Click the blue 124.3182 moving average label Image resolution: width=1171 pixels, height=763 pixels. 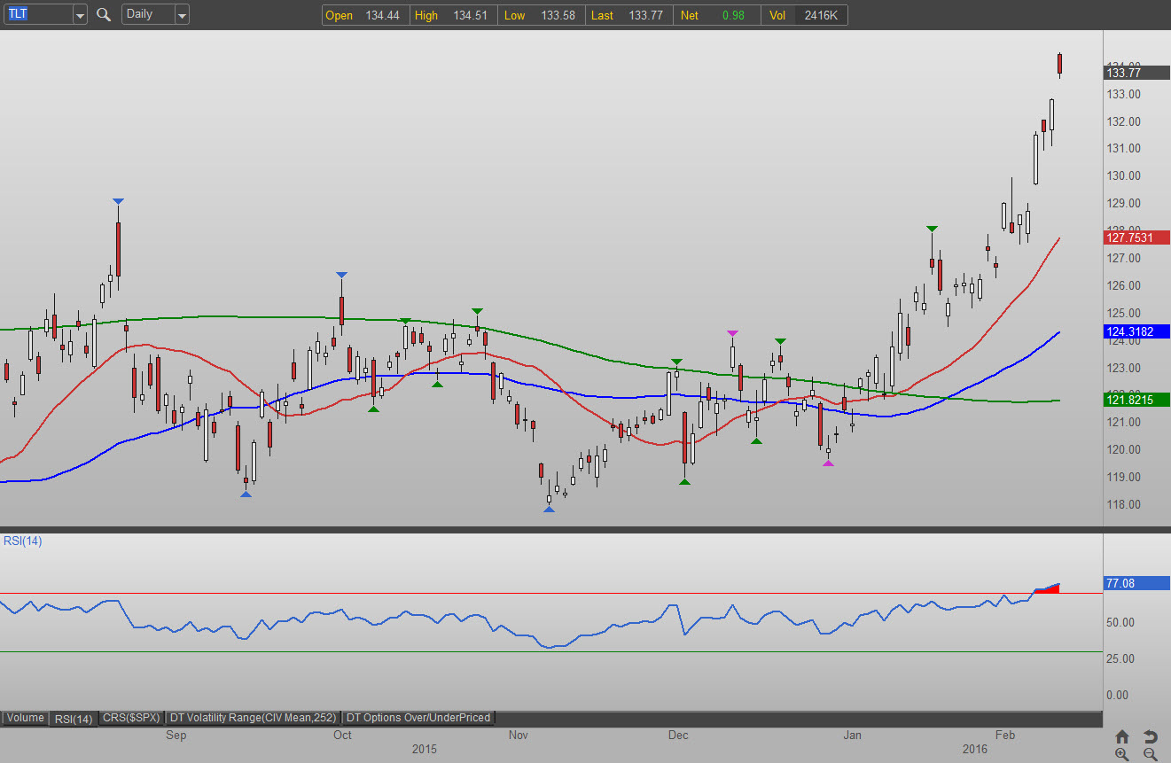[1136, 332]
